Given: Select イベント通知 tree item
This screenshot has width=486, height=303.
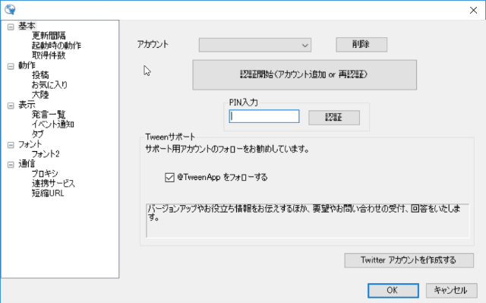Looking at the screenshot, I should 52,125.
